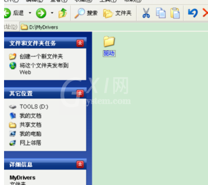Click the 其它位置 panel header
This screenshot has height=185, width=208.
coord(45,94)
